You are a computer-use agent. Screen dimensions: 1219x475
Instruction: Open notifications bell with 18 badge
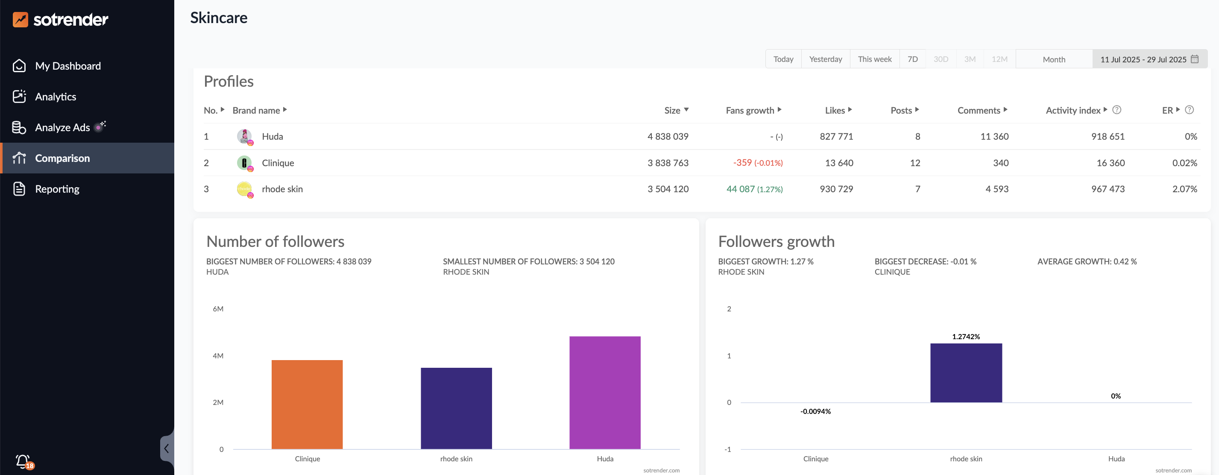(23, 461)
